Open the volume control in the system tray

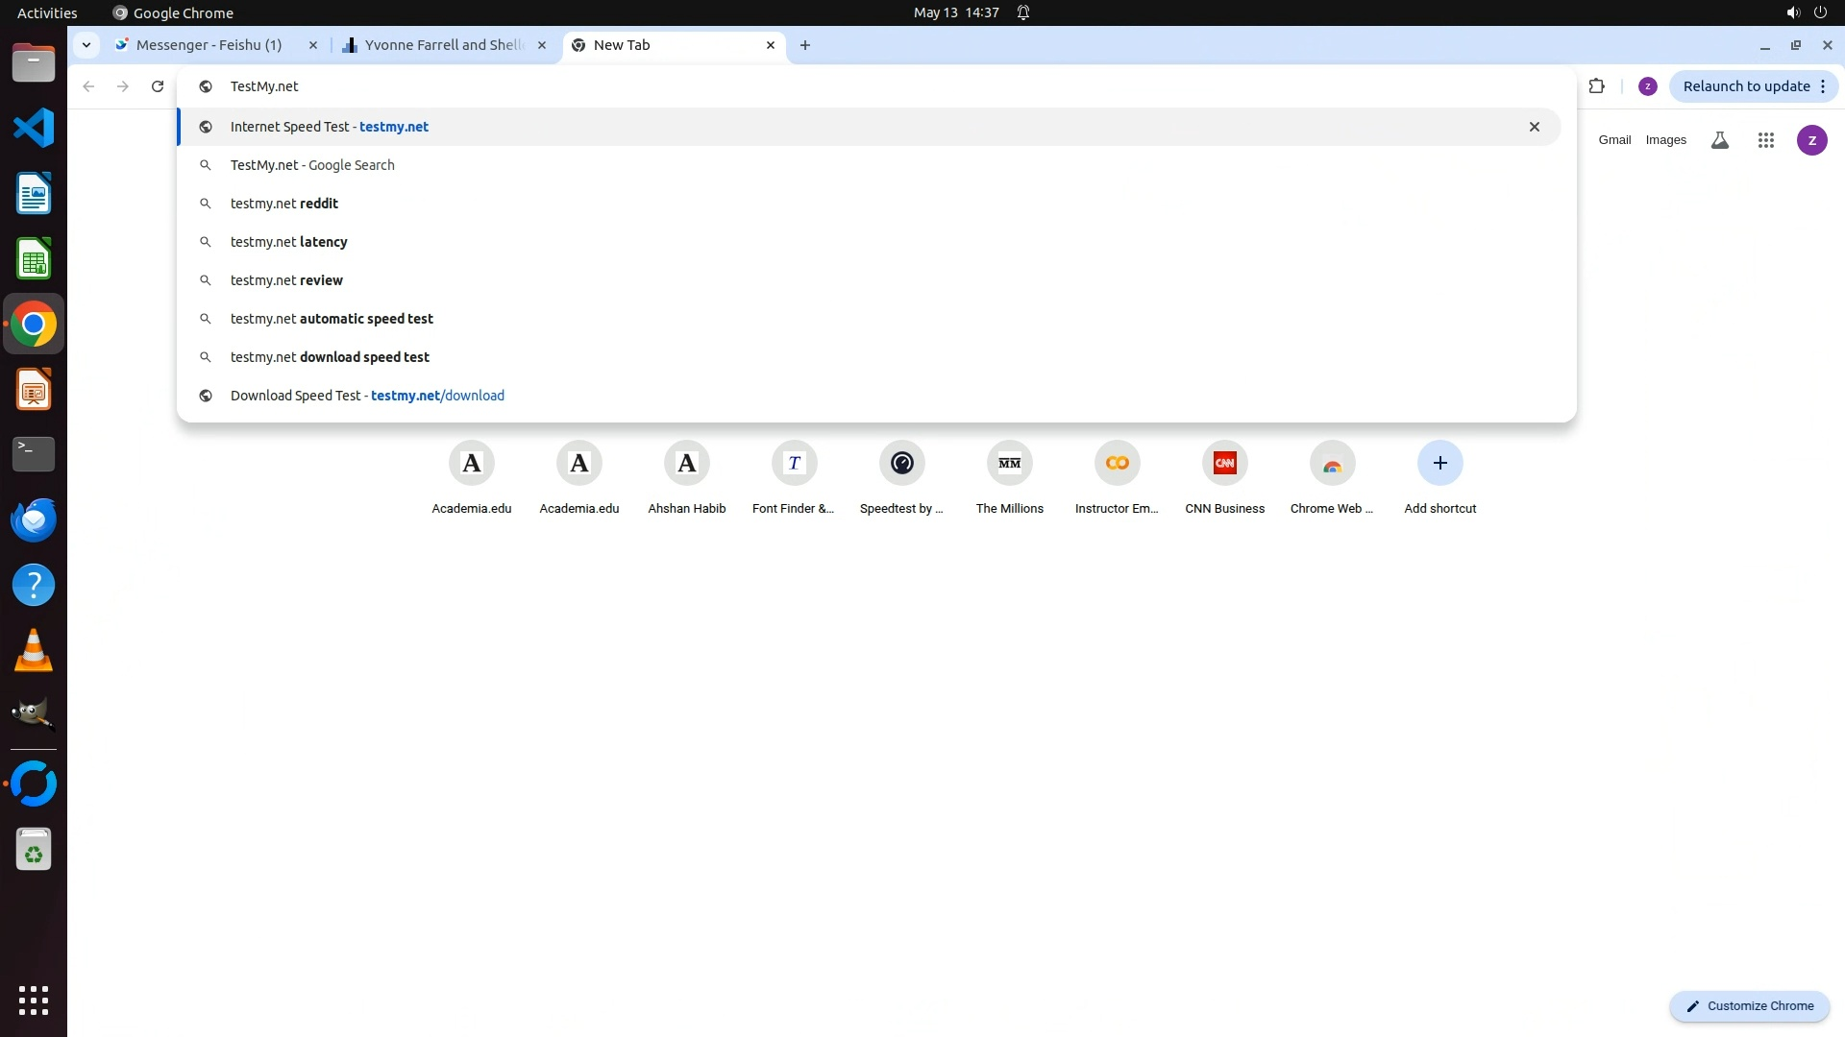[1792, 12]
